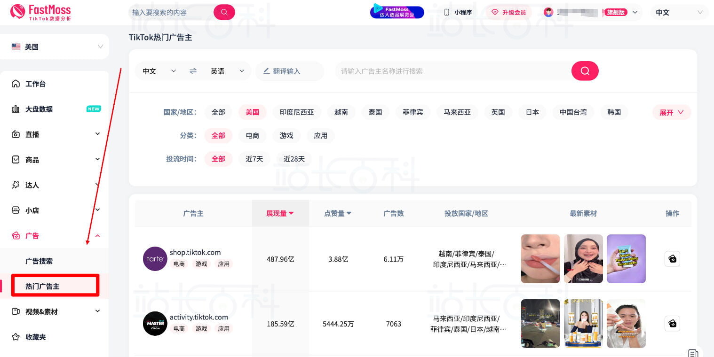The width and height of the screenshot is (714, 357).
Task: Select region filter 全部
Action: 218,112
